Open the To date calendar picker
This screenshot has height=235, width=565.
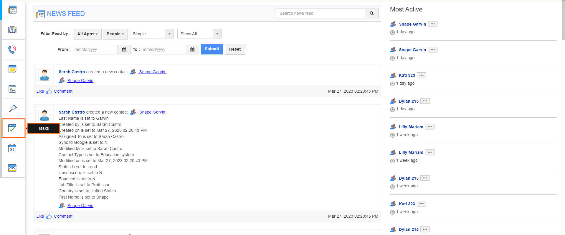pyautogui.click(x=192, y=49)
